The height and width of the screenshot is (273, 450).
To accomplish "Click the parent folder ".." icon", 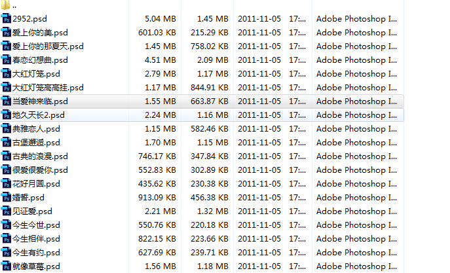I will click(x=7, y=5).
